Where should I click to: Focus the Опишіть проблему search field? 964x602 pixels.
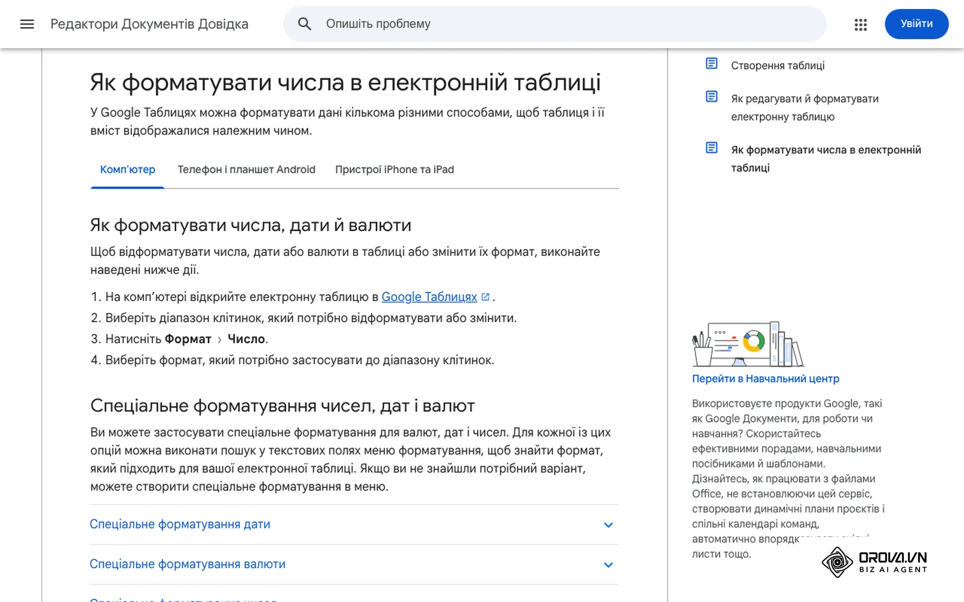[x=555, y=24]
